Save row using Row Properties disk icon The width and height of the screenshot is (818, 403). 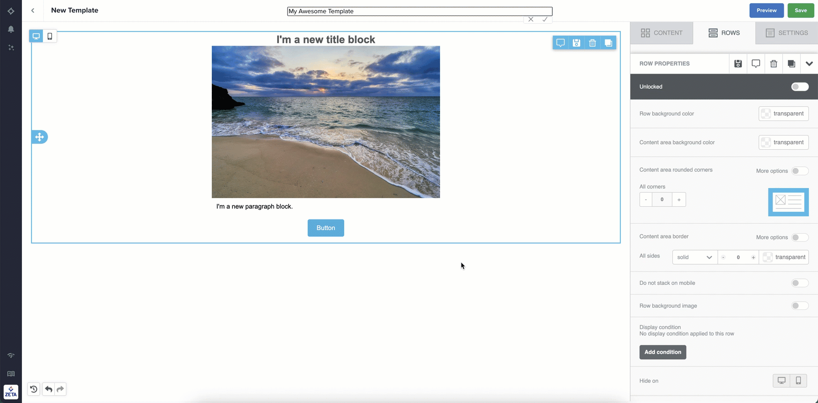[x=738, y=63]
